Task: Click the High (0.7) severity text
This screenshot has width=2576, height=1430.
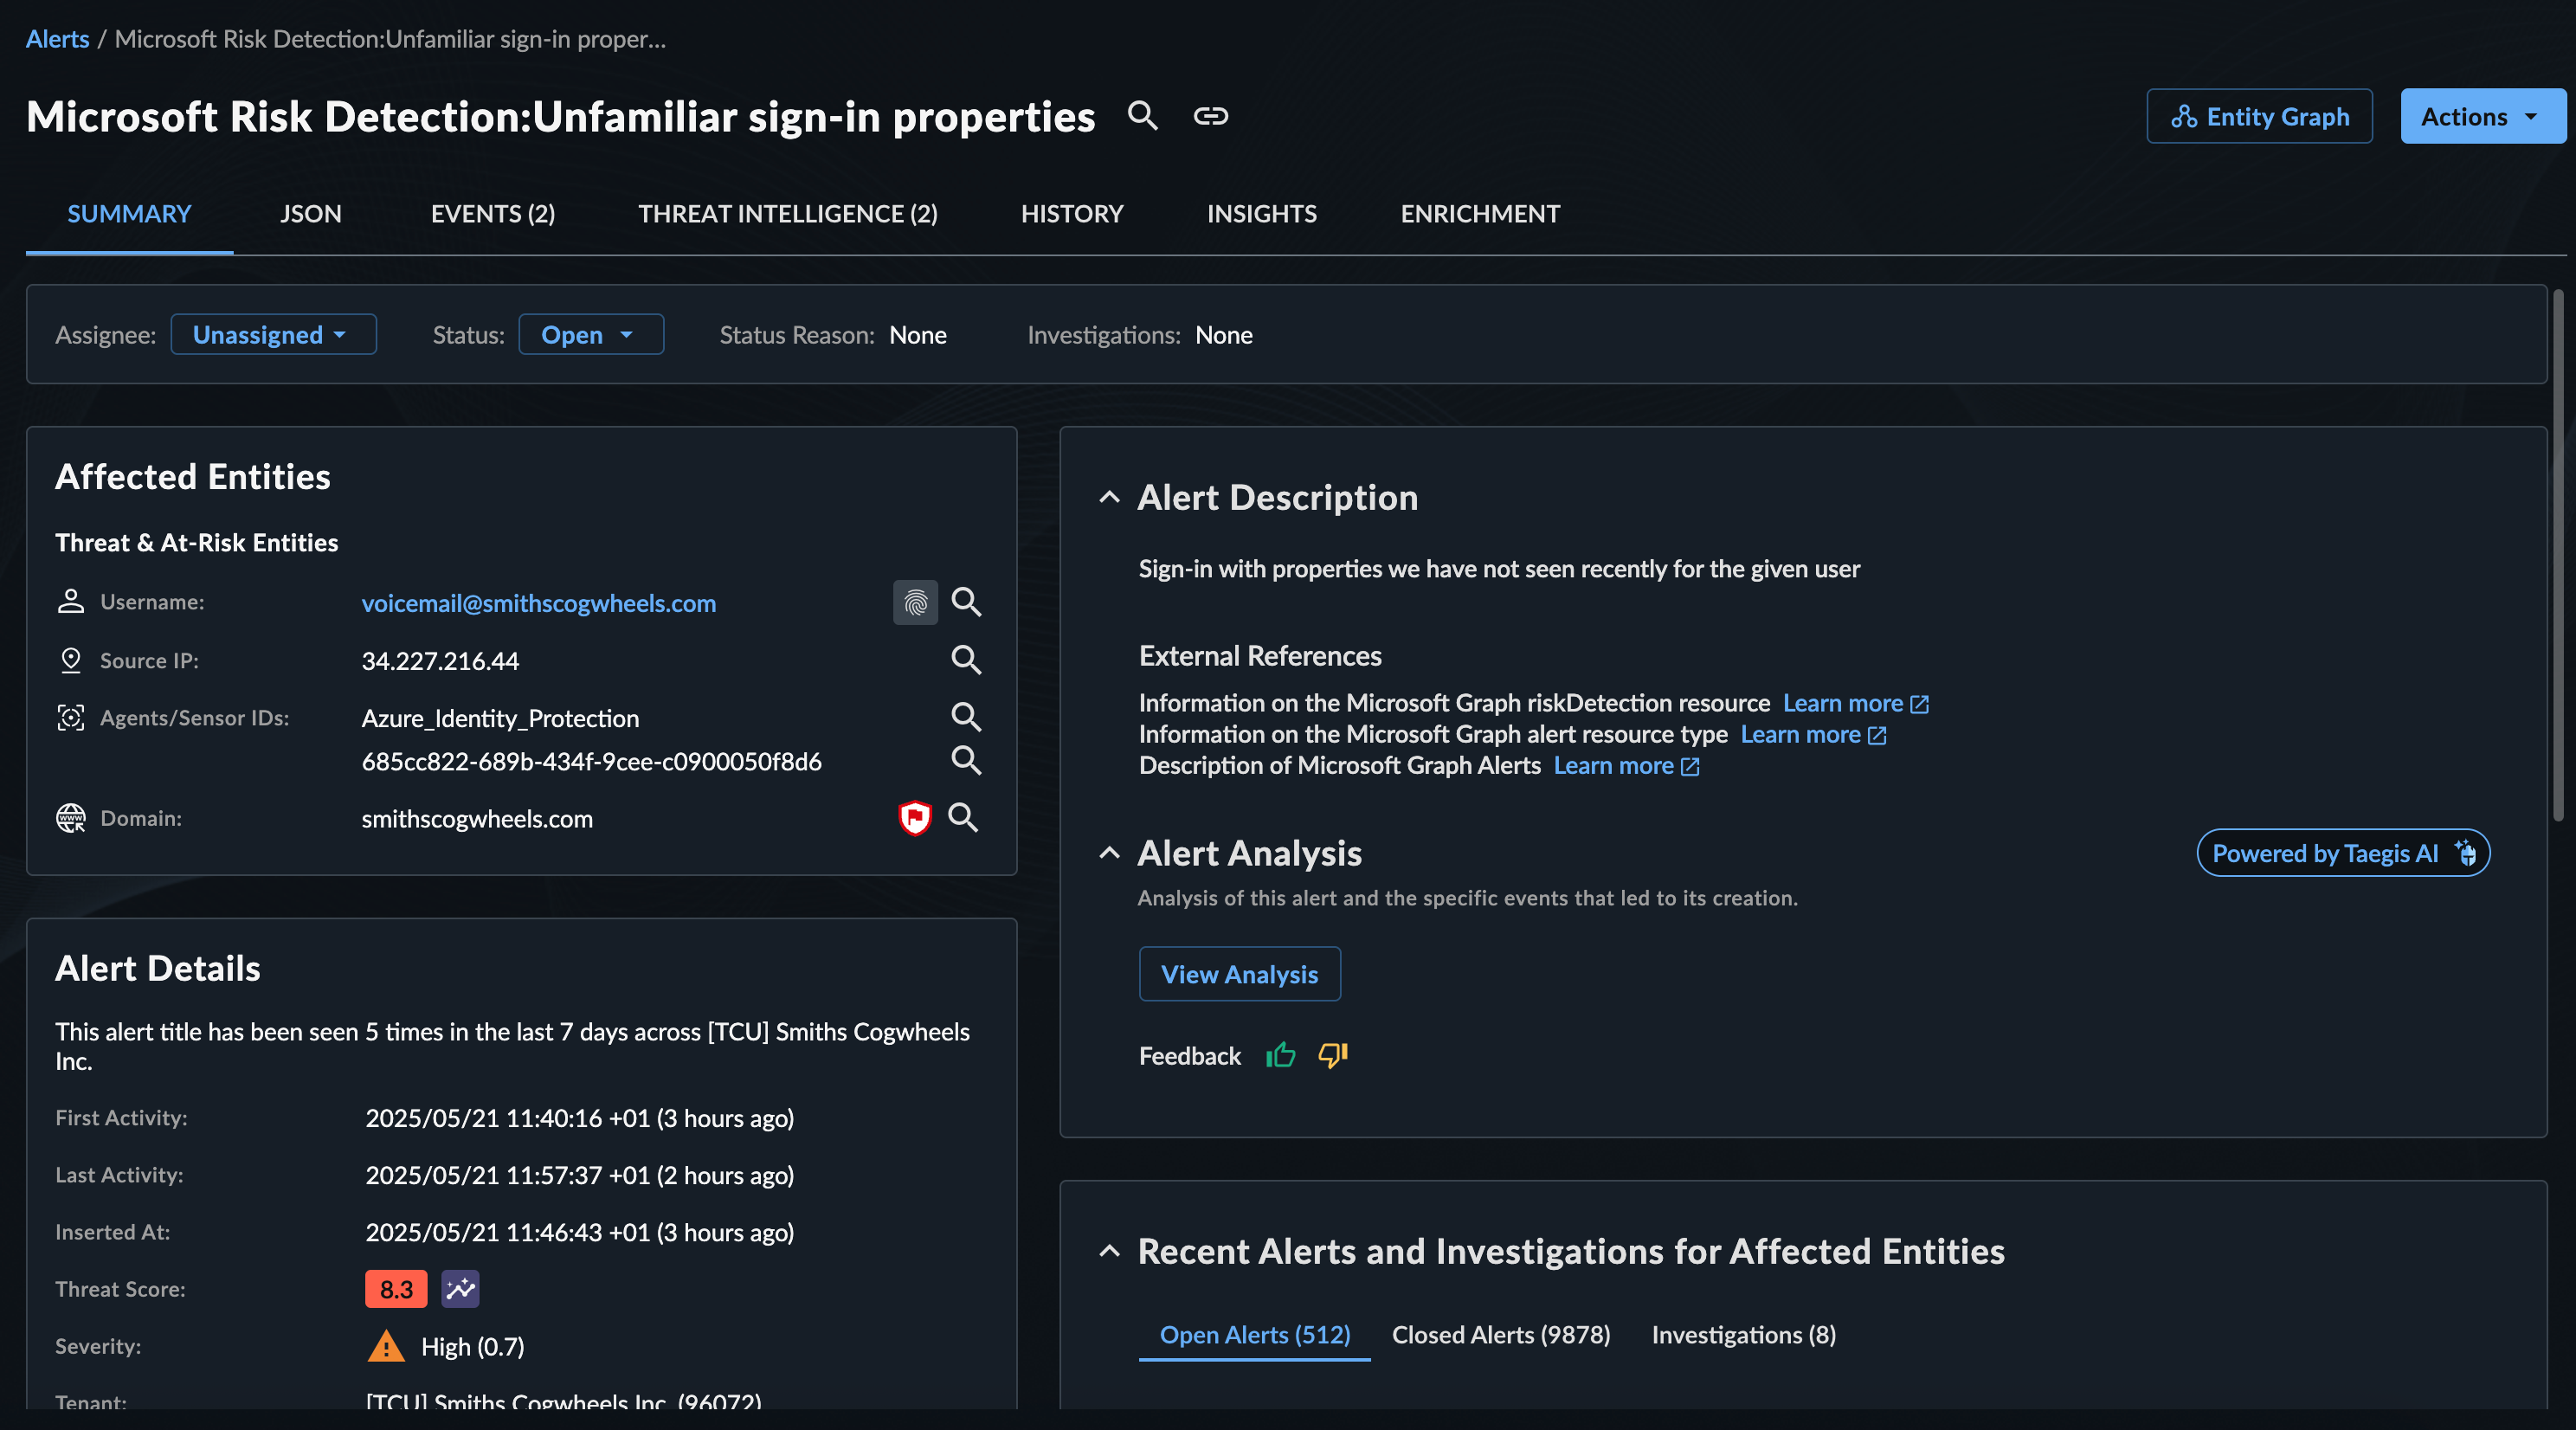Action: 472,1346
